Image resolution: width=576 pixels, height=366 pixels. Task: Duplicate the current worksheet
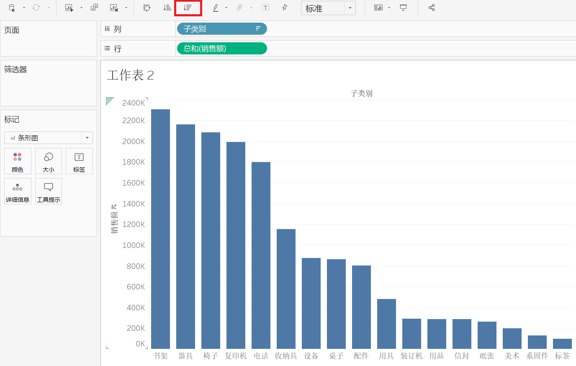point(94,8)
